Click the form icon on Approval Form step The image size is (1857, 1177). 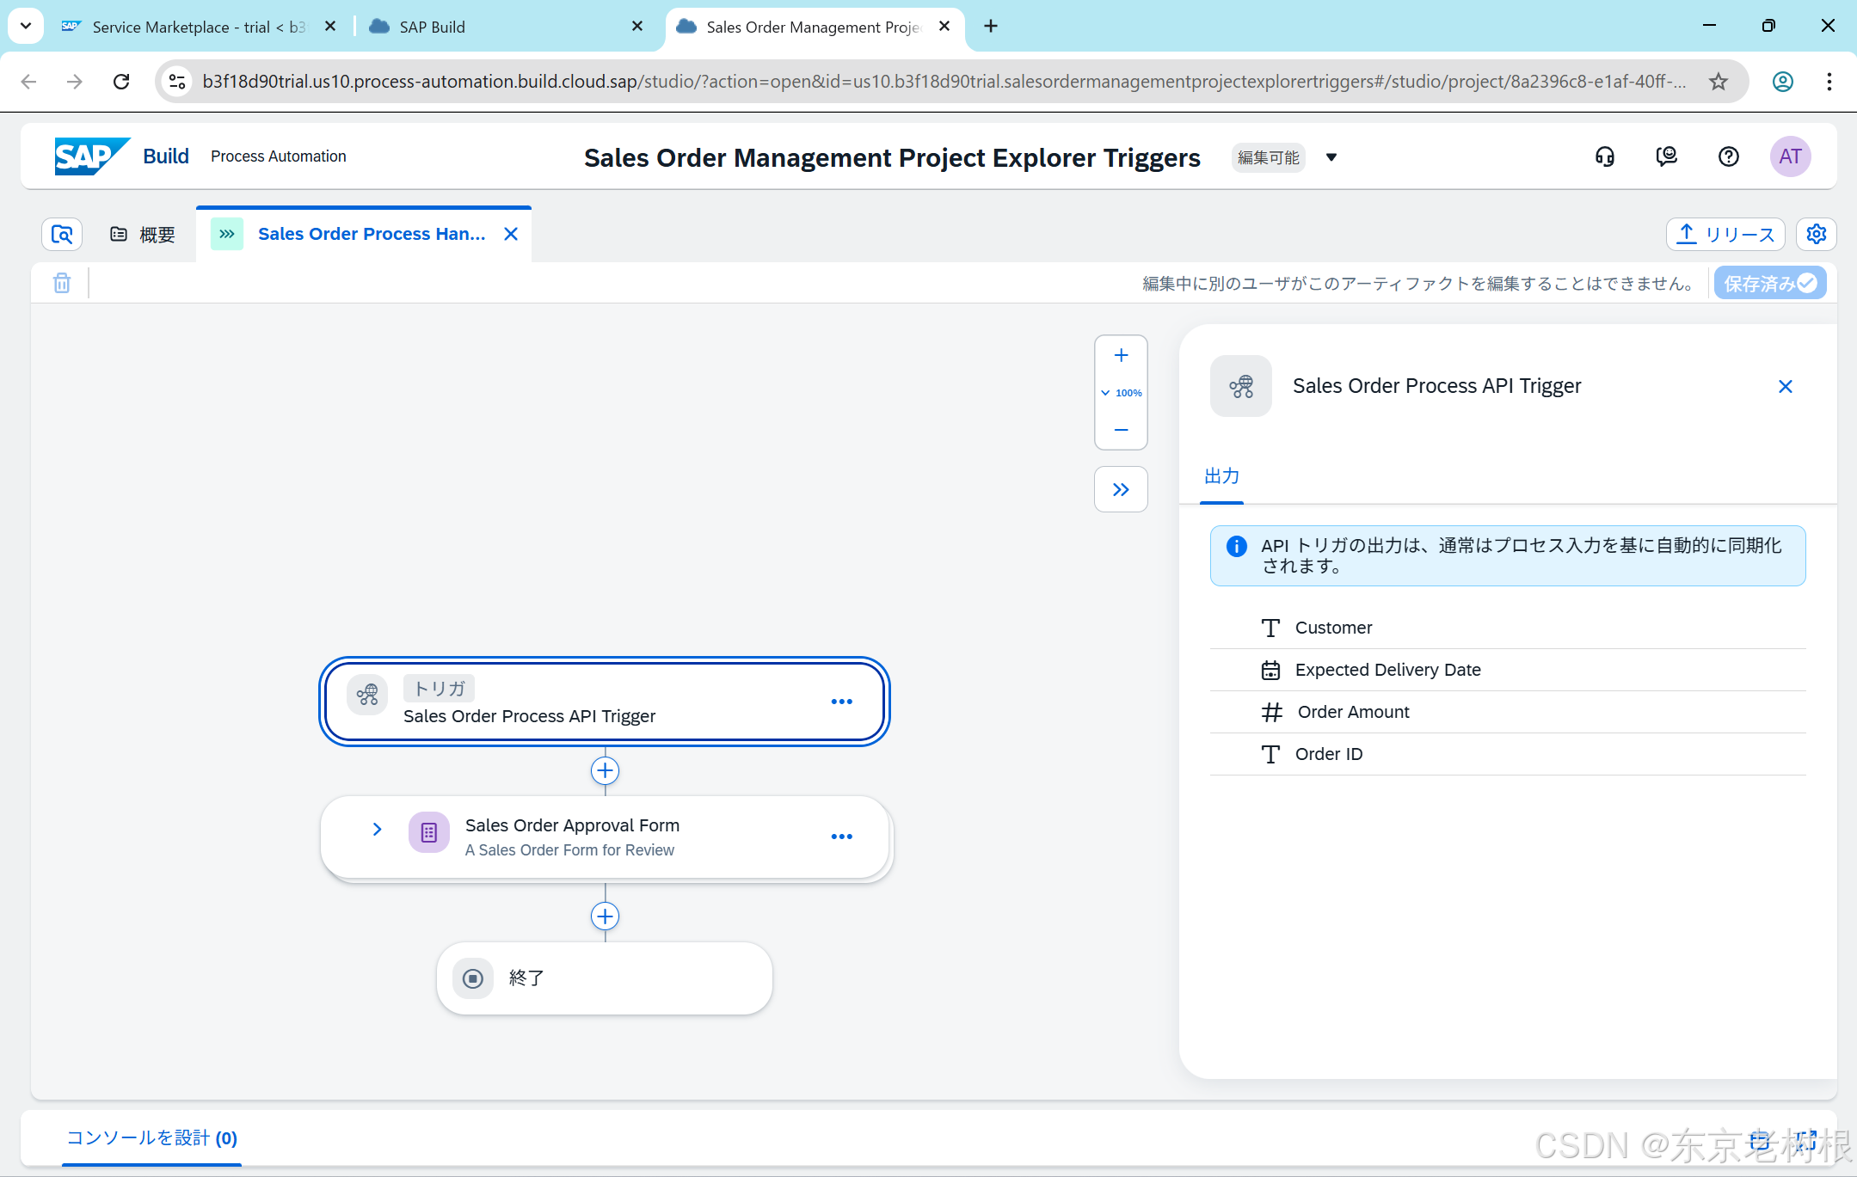(429, 832)
